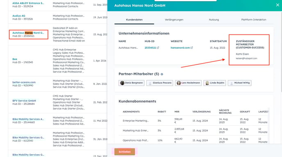Screen dimensions: 282x157
Task: Click the Lars Heckelmann name label
Action: (x=191, y=83)
